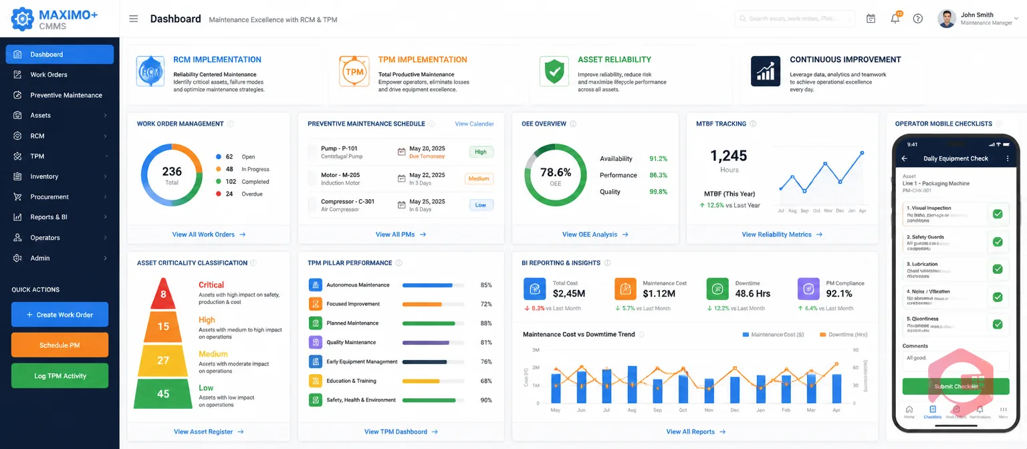Toggle the Safety Guards checkbox

pos(998,242)
